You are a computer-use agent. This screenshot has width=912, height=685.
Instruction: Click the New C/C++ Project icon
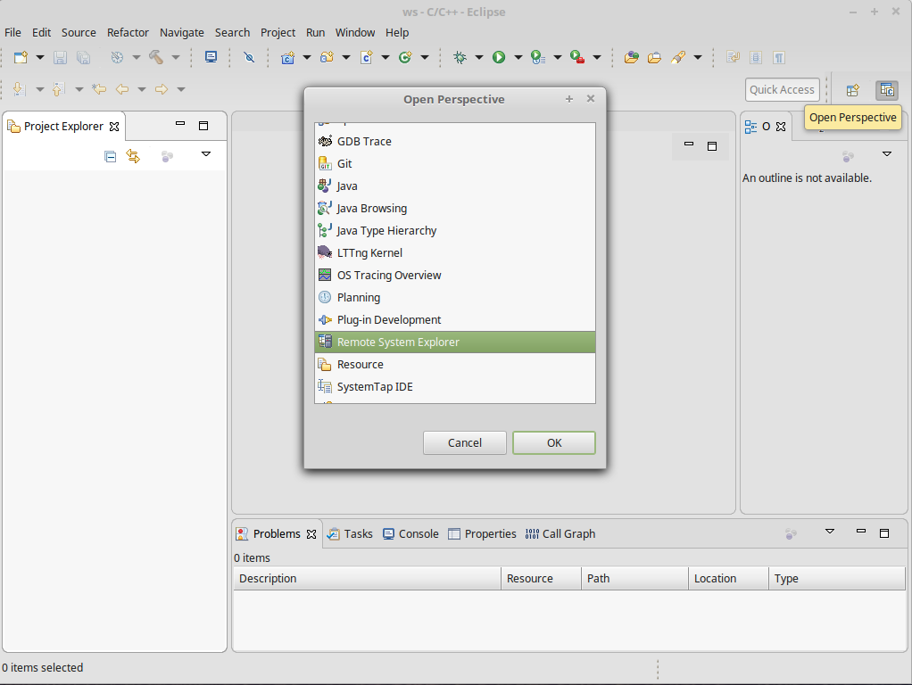(287, 57)
